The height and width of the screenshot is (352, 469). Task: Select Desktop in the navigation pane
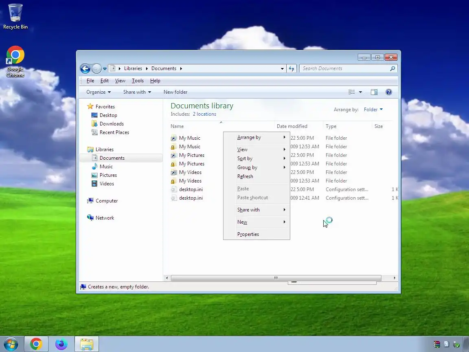108,115
